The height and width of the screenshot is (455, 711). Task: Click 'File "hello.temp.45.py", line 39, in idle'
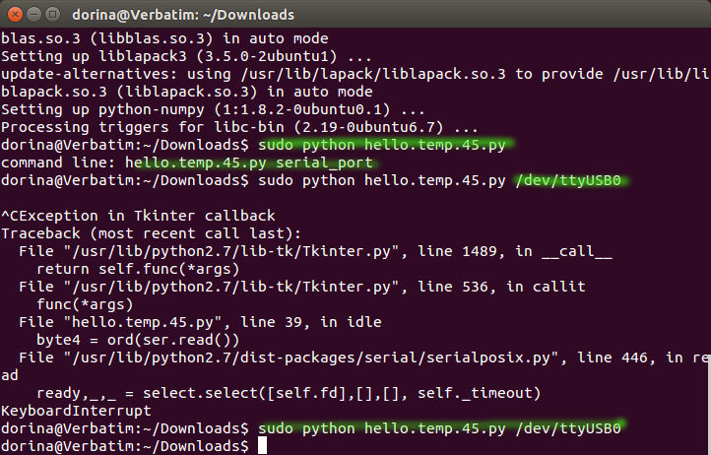point(200,322)
